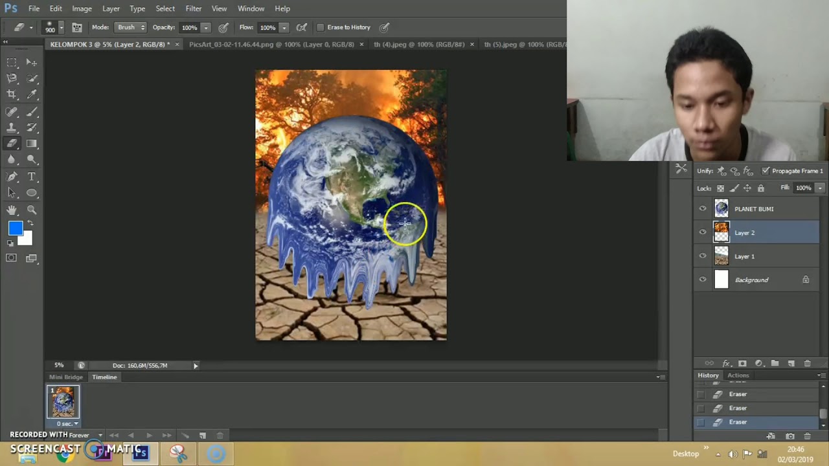The image size is (829, 466).
Task: Toggle Quick Mask mode
Action: [12, 258]
